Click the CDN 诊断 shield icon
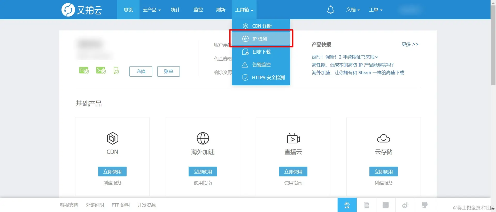The width and height of the screenshot is (496, 212). 245,26
